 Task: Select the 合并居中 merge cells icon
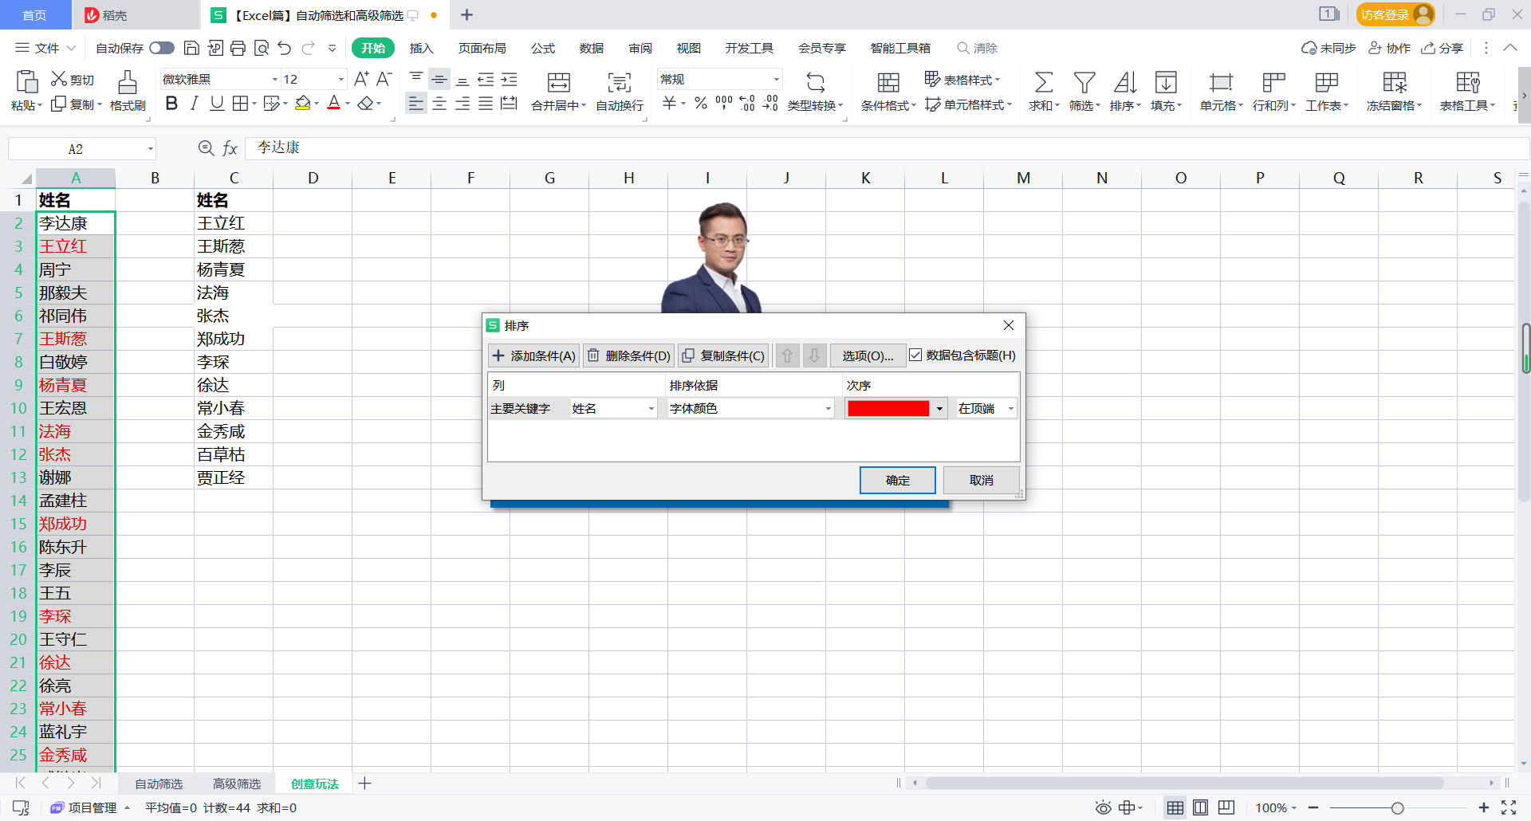557,90
